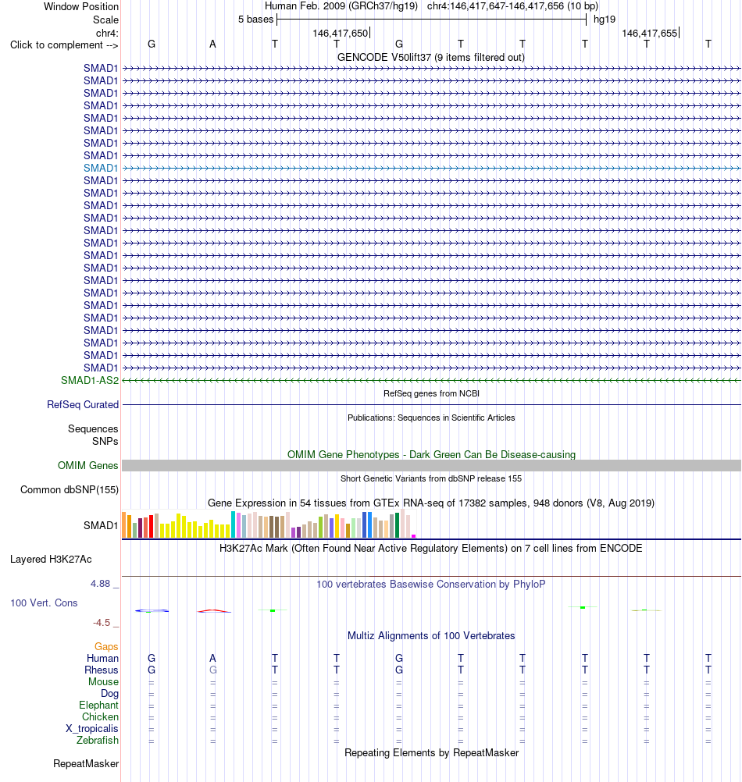Screen dimensions: 742x782
Task: Click the RefSeq Curated track label
Action: 83,405
